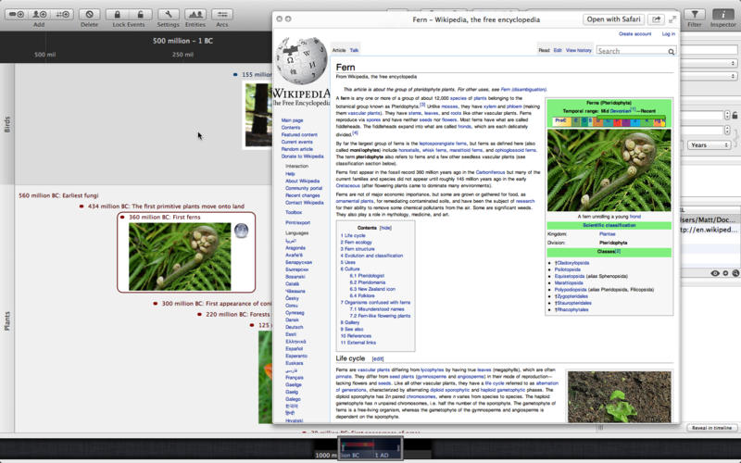741x463 pixels.
Task: Click the Open with Safari button
Action: click(613, 19)
